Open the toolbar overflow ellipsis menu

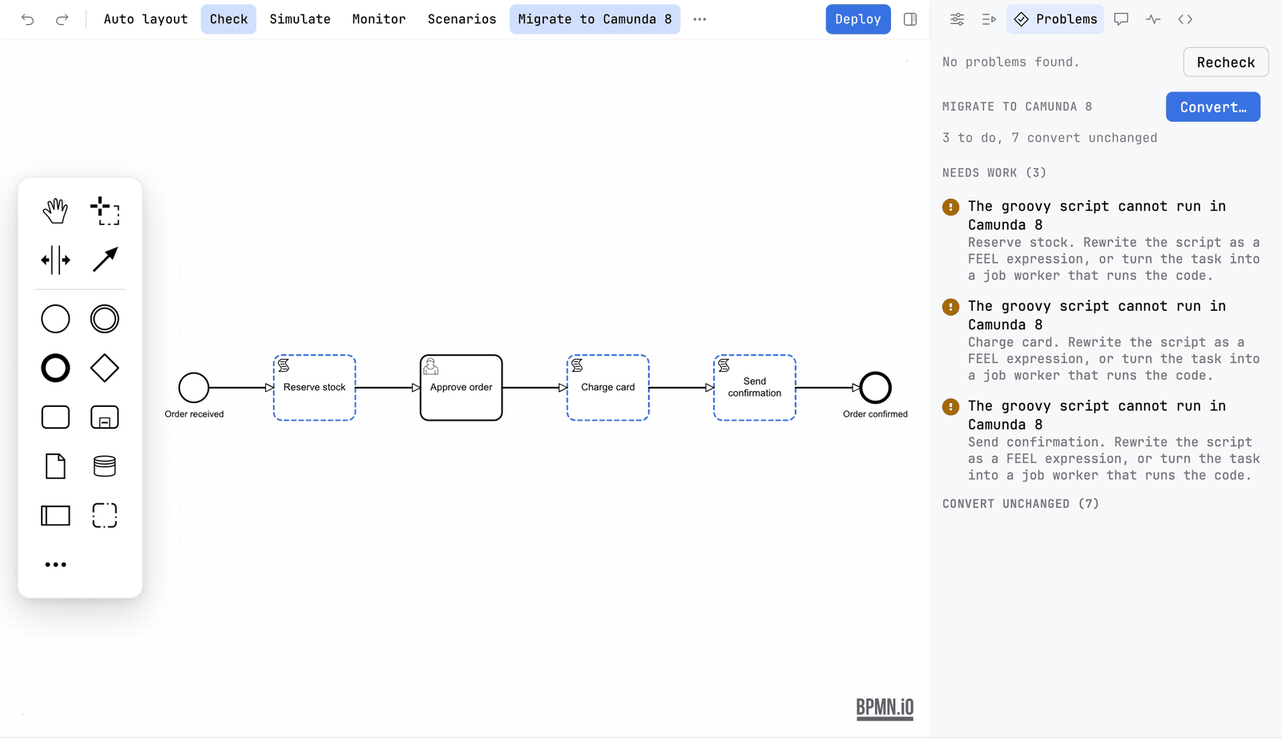pyautogui.click(x=699, y=19)
